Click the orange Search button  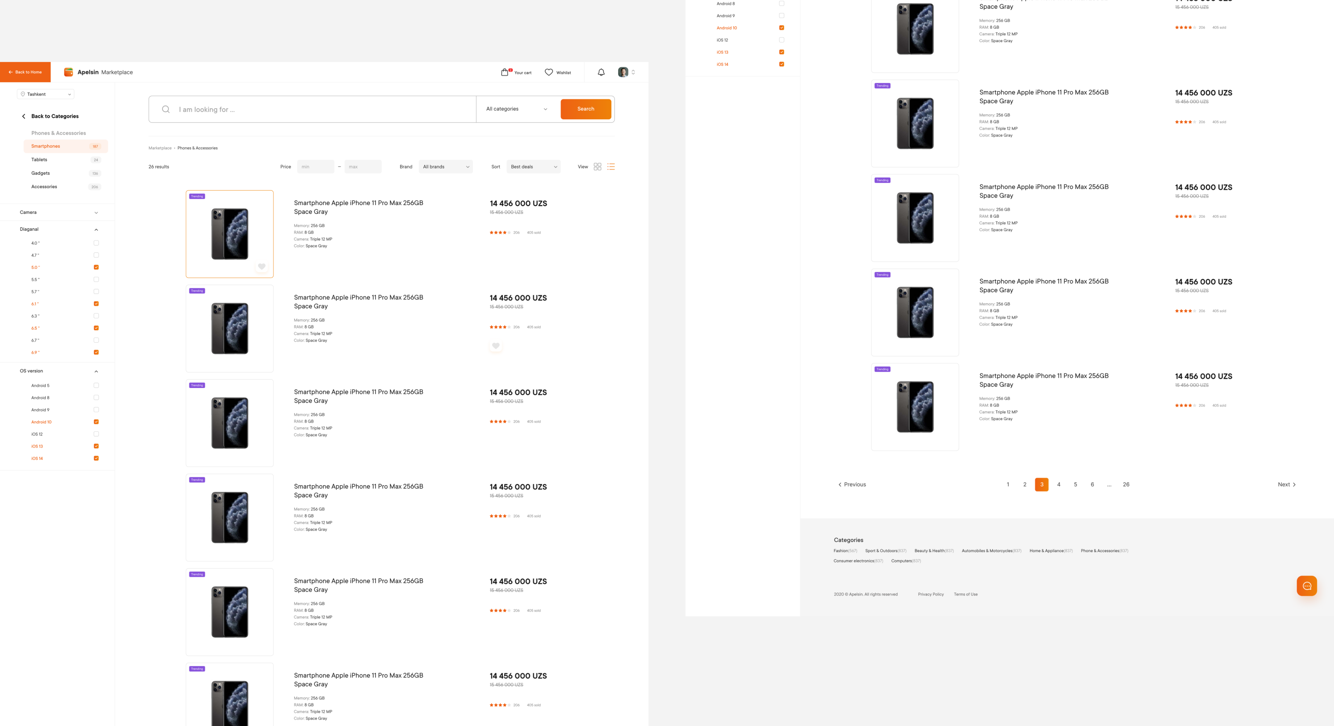(x=586, y=109)
